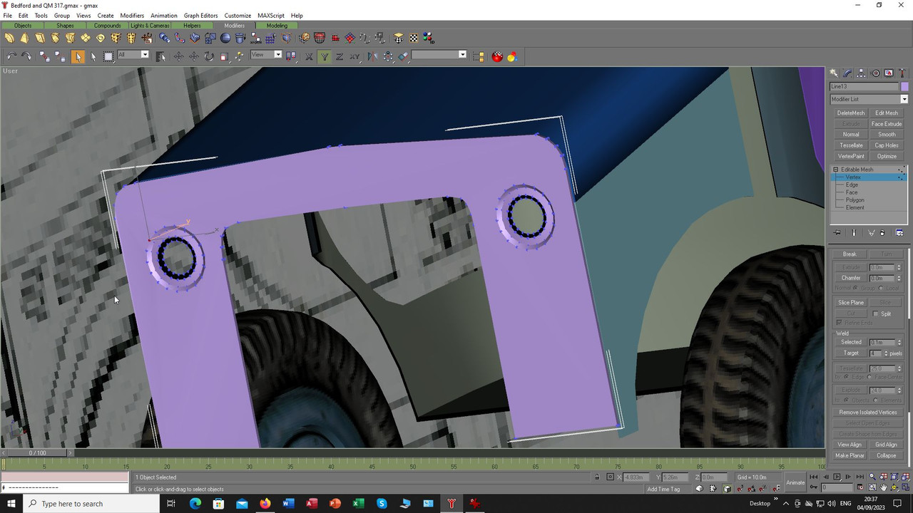Toggle the Restrict to Y axis button

coord(325,56)
